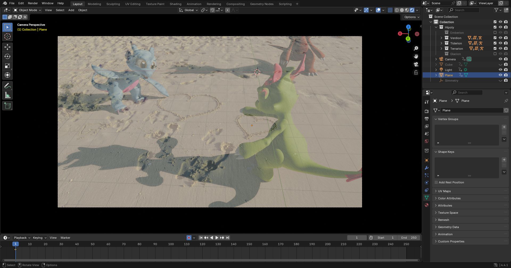Select the Add Cube tool
The width and height of the screenshot is (511, 268).
[x=7, y=106]
